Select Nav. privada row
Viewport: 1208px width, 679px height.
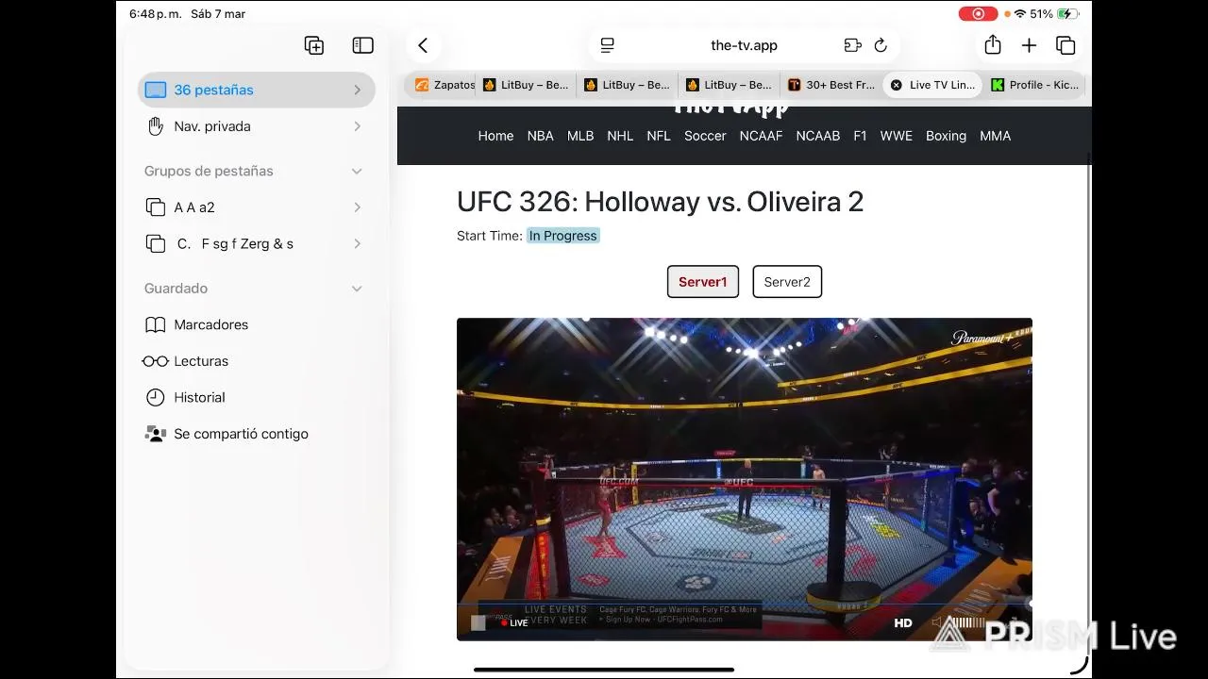click(x=256, y=126)
